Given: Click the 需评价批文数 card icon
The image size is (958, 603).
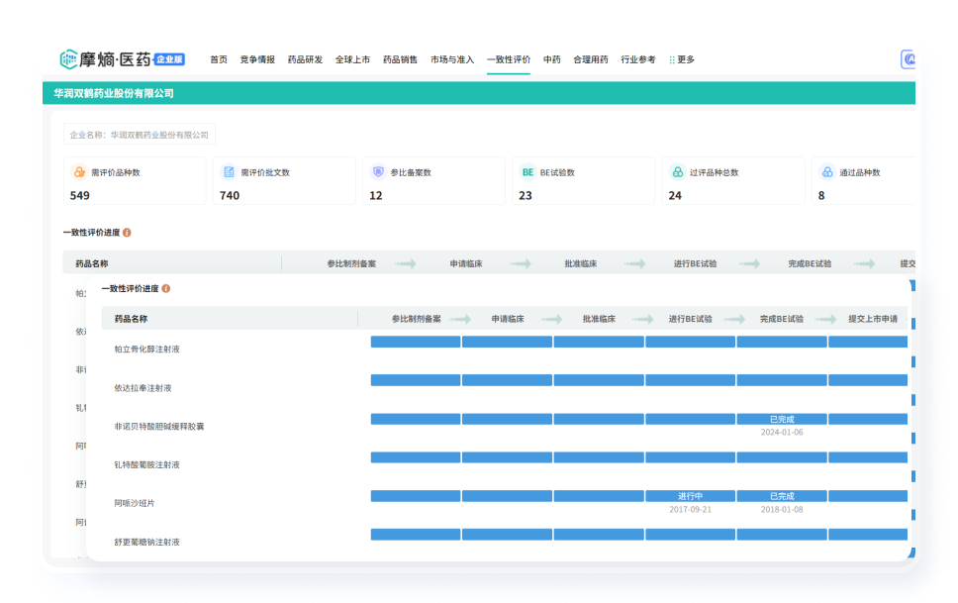Looking at the screenshot, I should click(229, 172).
